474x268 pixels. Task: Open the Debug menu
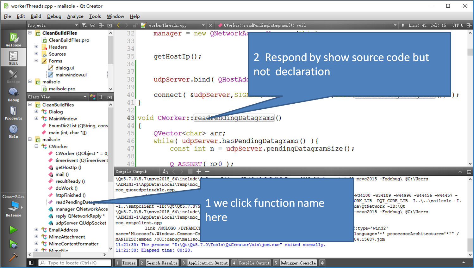point(54,16)
